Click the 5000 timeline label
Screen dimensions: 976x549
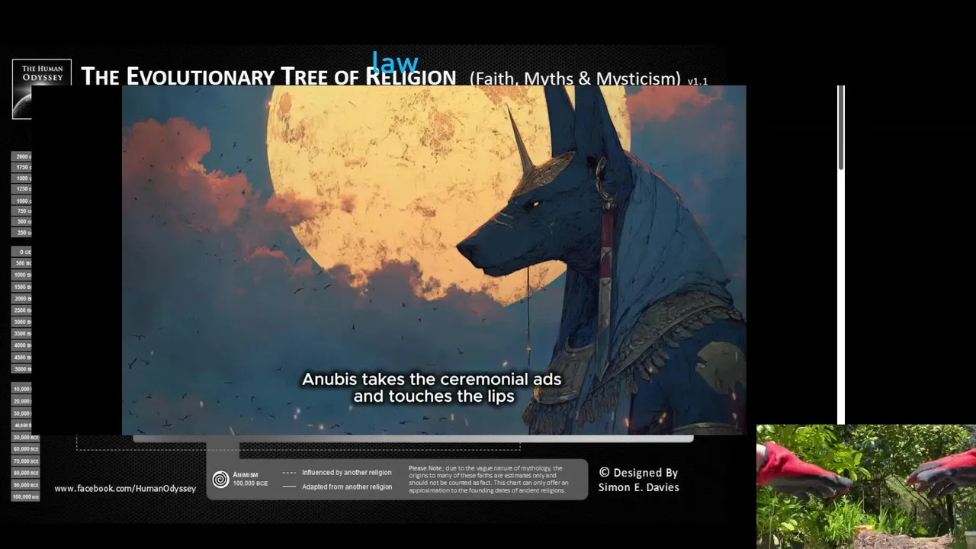point(22,369)
